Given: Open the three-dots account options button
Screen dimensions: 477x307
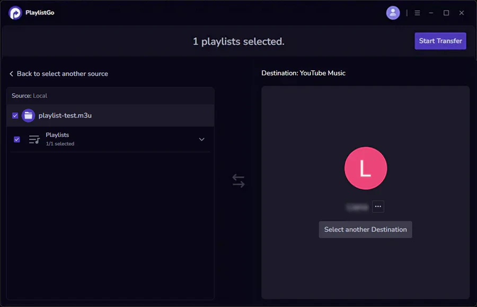Looking at the screenshot, I should pos(378,207).
